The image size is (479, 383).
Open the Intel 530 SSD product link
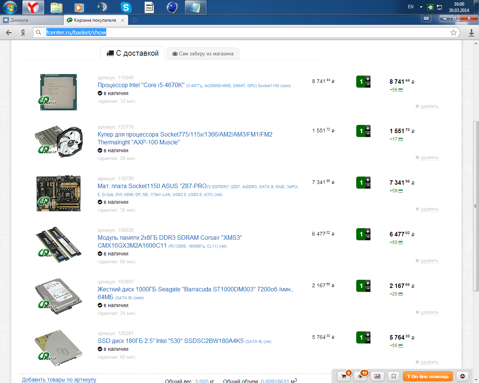[184, 341]
